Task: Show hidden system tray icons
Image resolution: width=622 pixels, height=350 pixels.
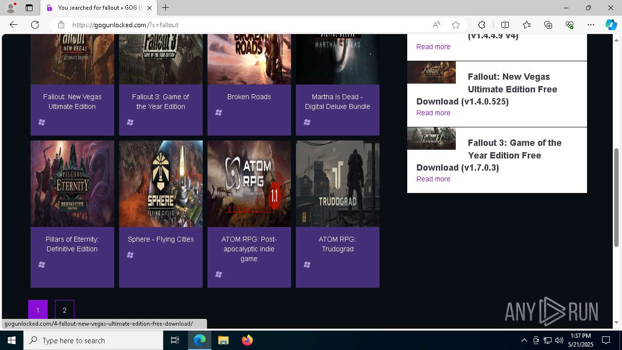Action: coord(524,340)
